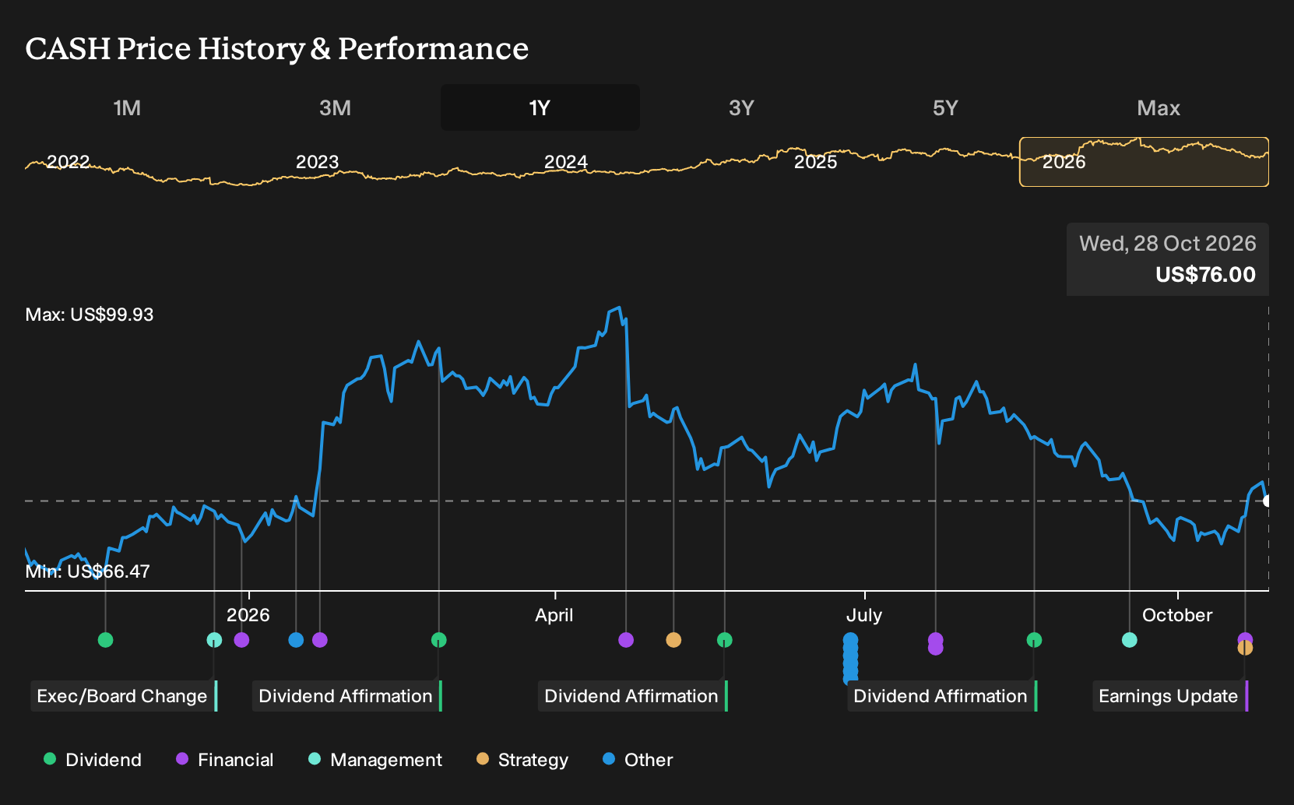
Task: Click the earliest green Dividend marker
Action: [106, 640]
